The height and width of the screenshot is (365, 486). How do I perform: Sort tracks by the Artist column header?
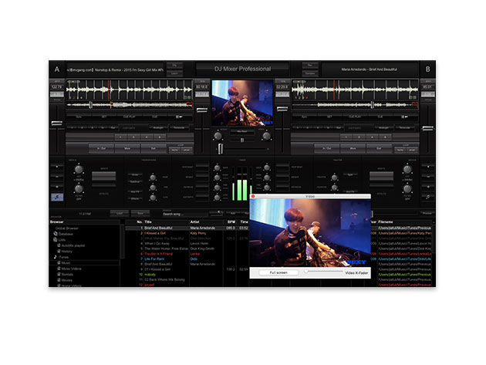pos(206,221)
